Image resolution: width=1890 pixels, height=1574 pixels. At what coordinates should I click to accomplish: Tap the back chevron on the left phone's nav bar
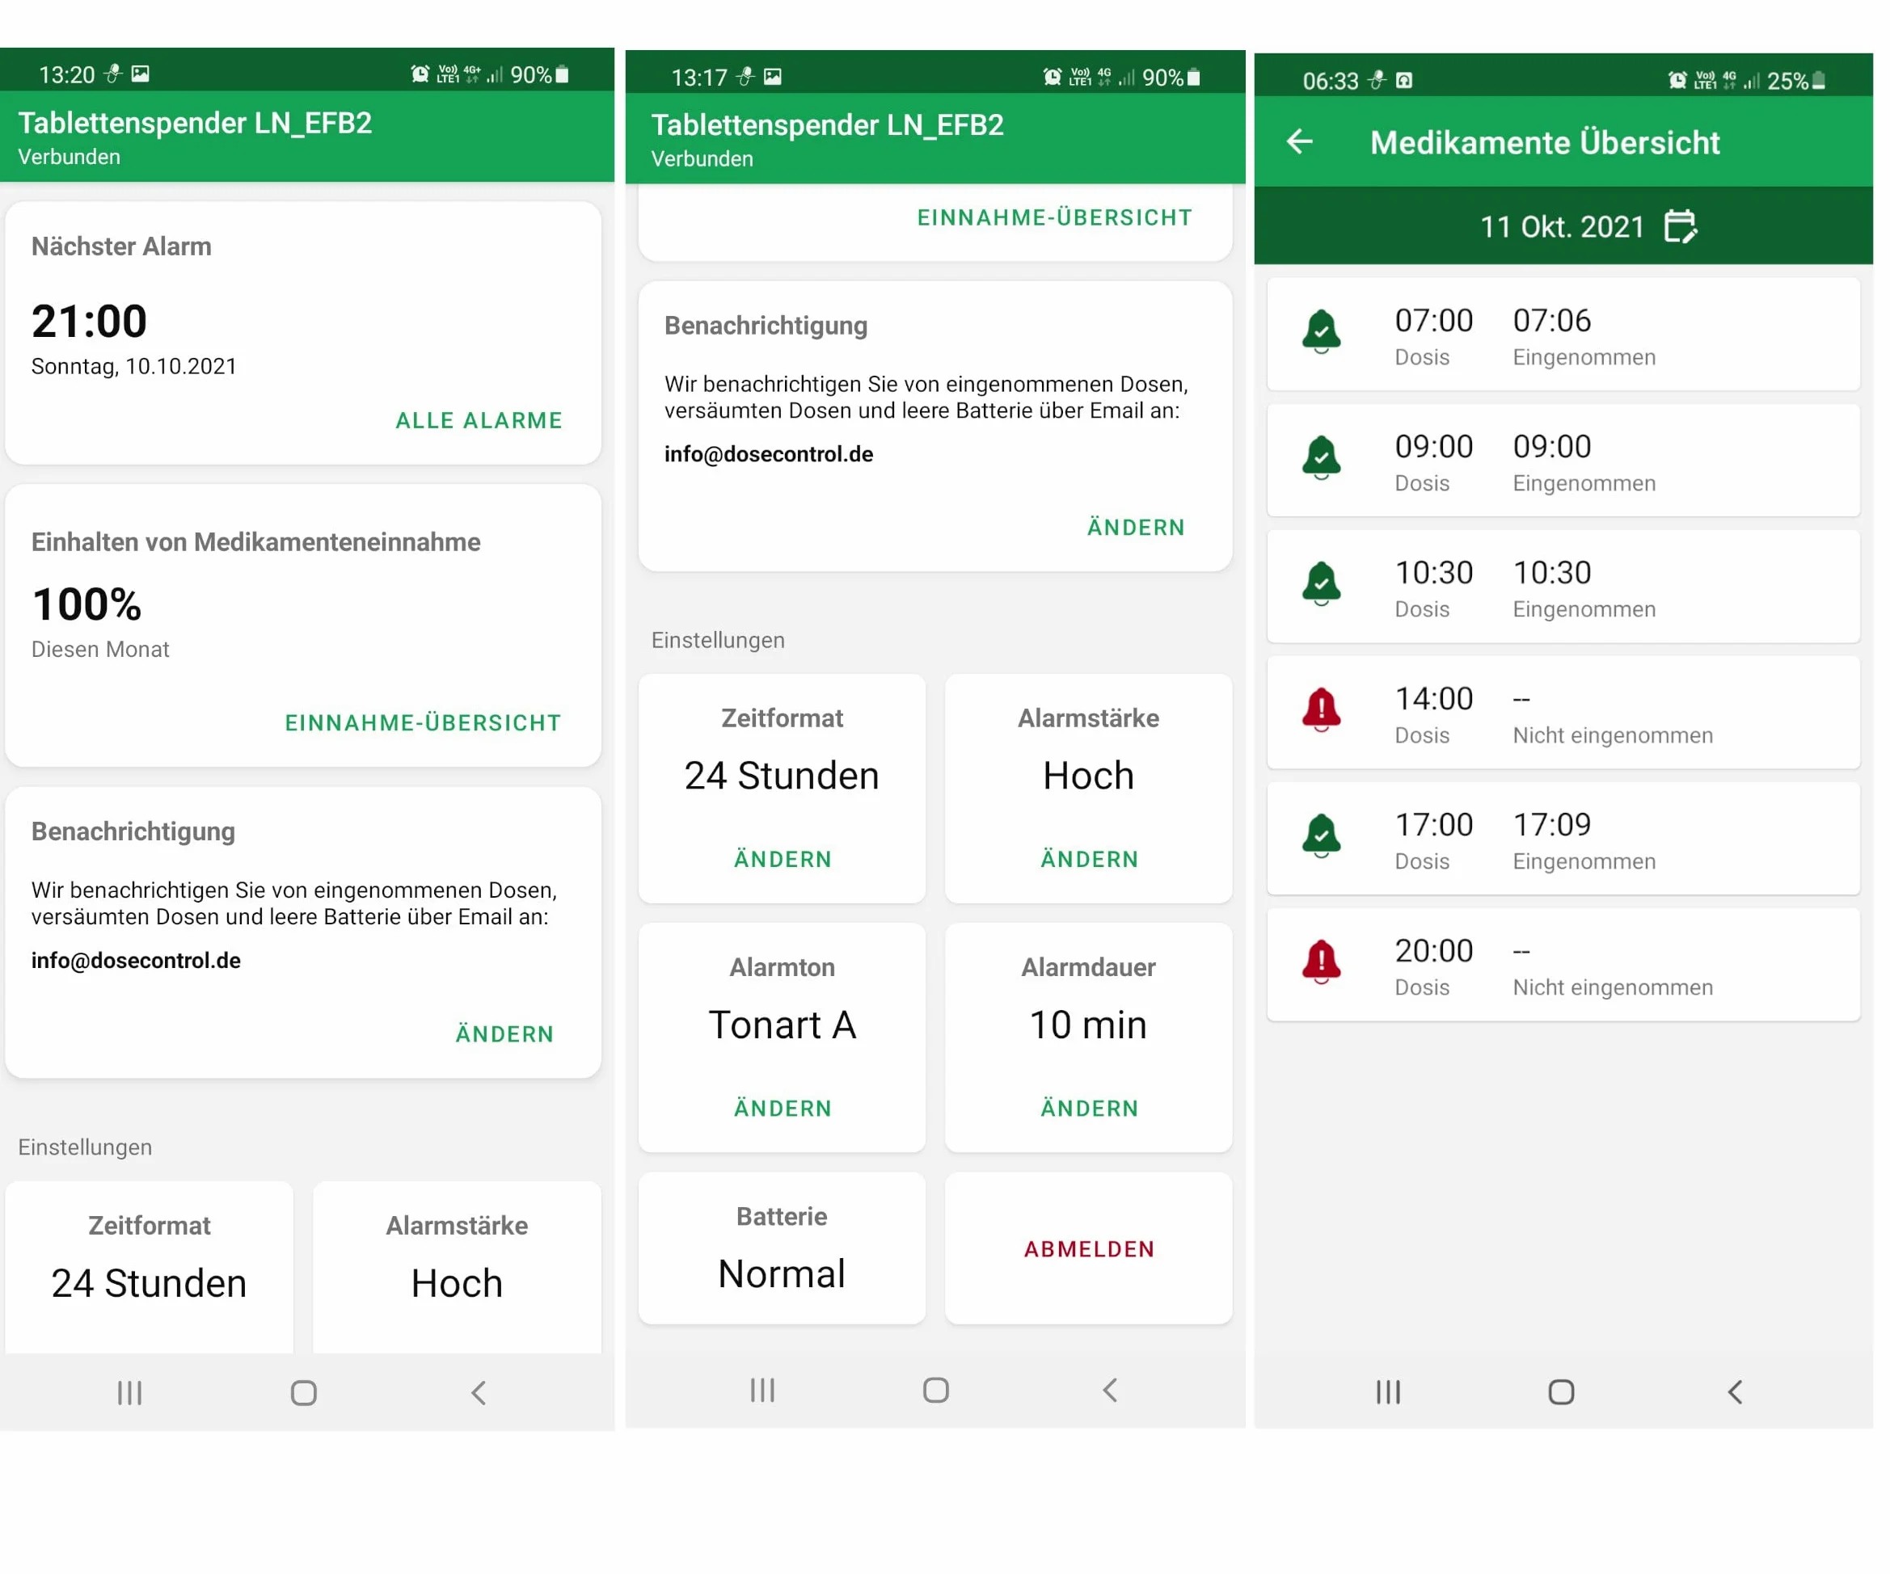tap(479, 1393)
